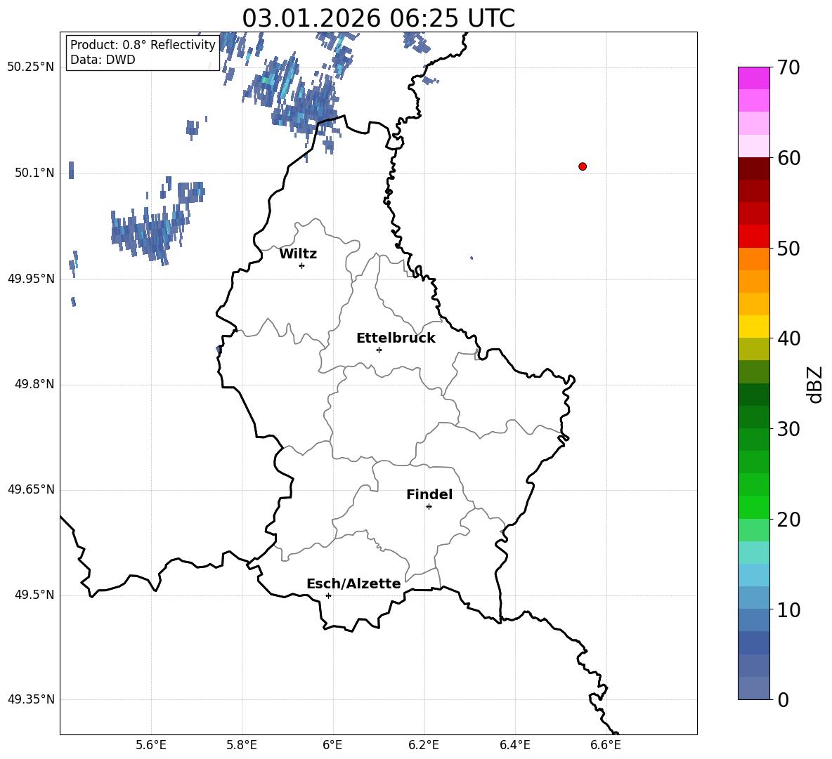This screenshot has width=832, height=759.
Task: Pick the magenta top colorbar segment
Action: coord(754,78)
